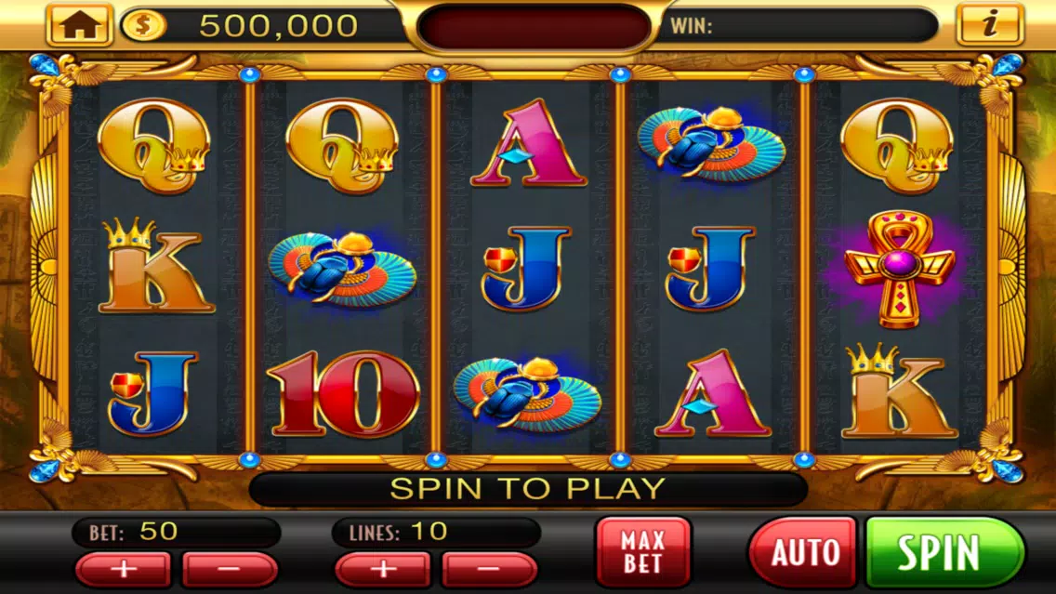Select the blue J bottom of first reel
The image size is (1056, 594).
pos(153,393)
